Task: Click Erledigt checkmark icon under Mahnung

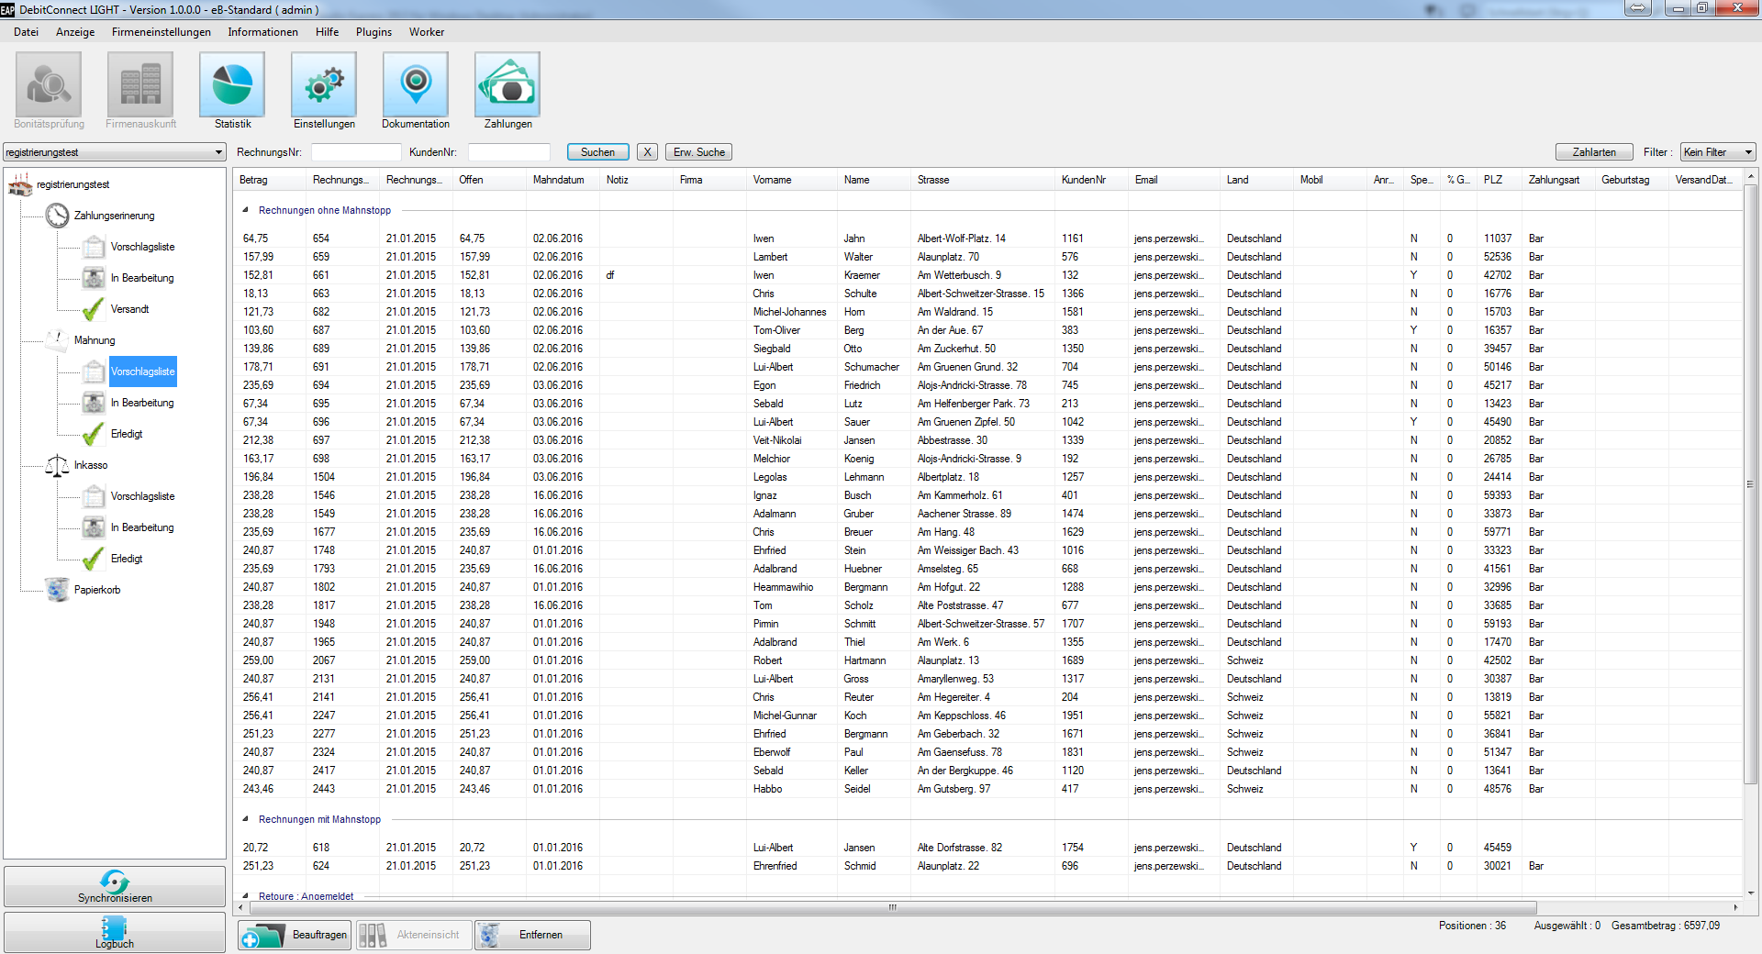Action: 94,434
